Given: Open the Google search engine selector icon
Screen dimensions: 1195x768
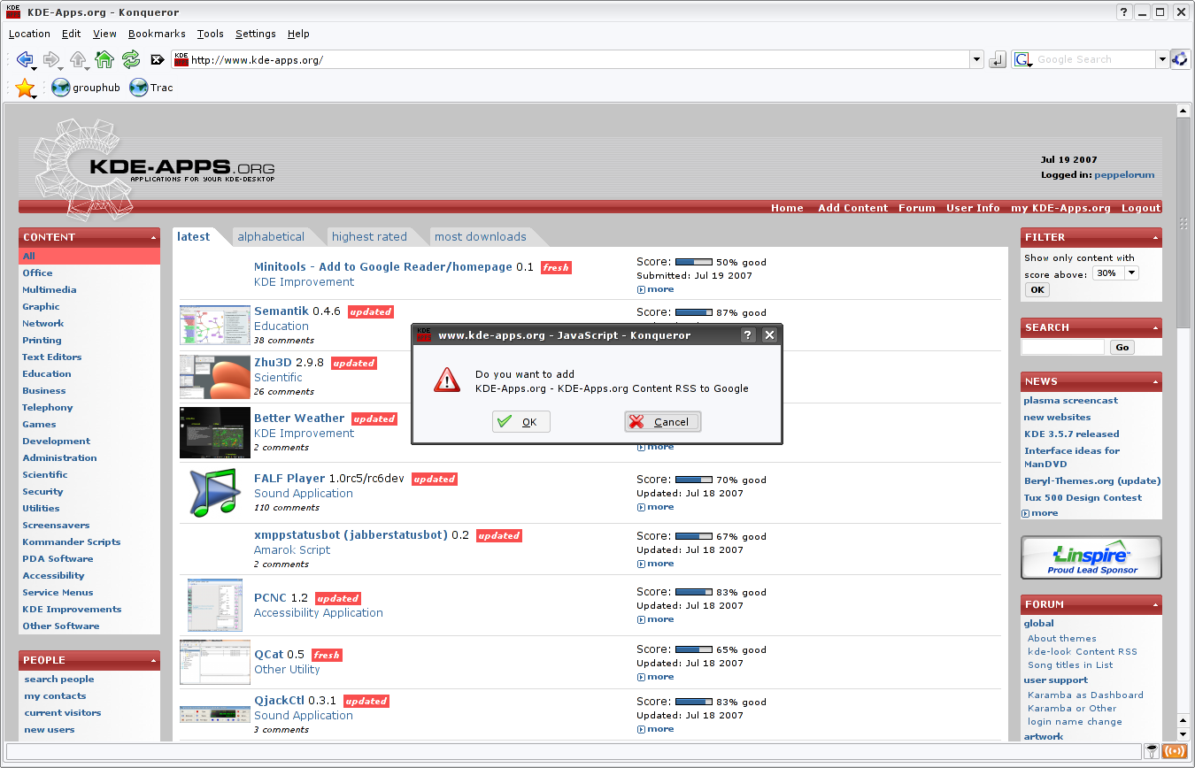Looking at the screenshot, I should point(1022,60).
